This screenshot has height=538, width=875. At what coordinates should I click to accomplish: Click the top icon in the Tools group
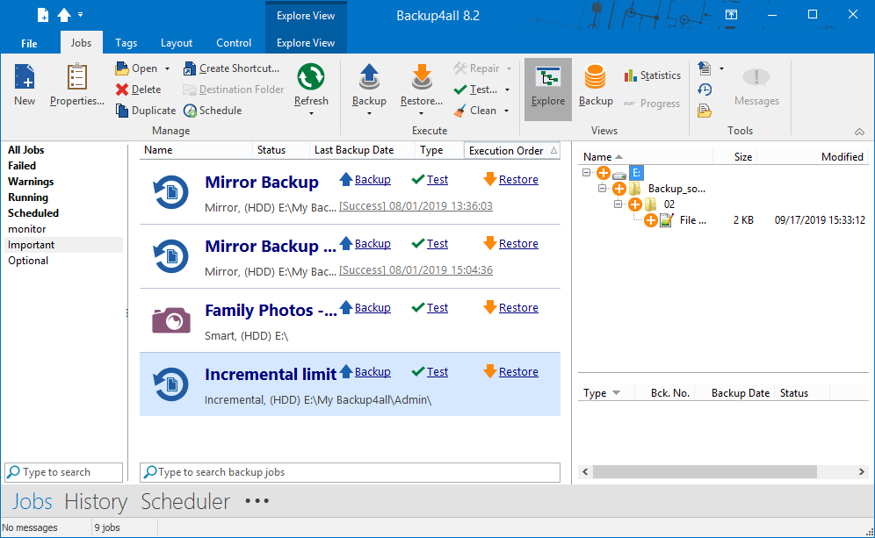coord(705,68)
